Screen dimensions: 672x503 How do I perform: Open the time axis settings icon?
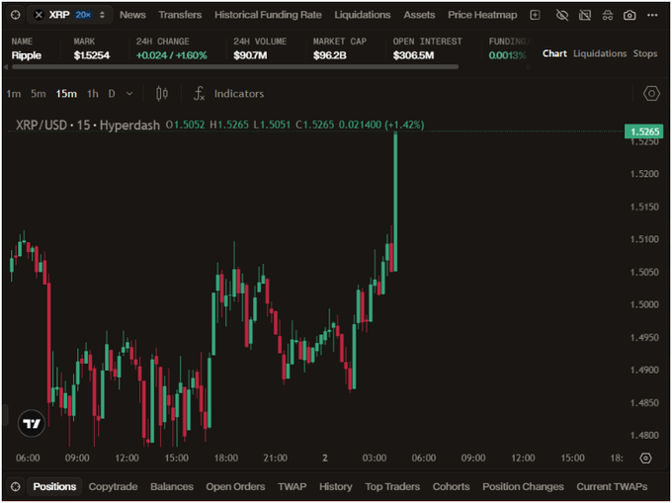tap(645, 458)
